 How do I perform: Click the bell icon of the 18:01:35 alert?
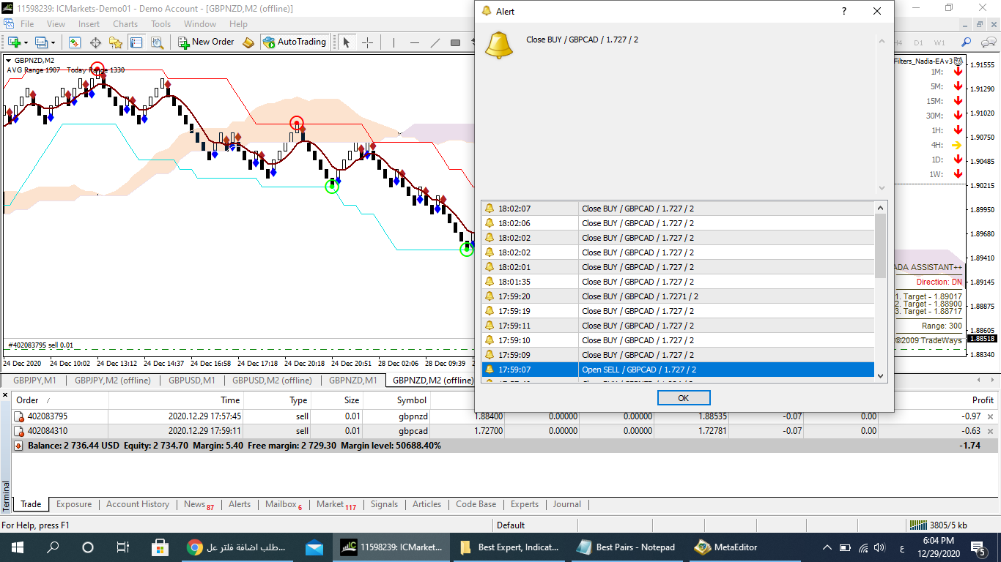(490, 282)
